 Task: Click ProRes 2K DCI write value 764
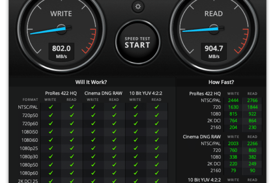tap(233, 121)
